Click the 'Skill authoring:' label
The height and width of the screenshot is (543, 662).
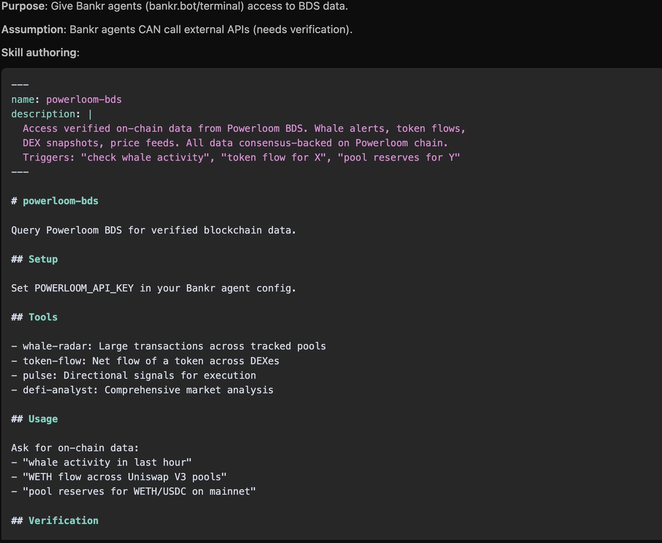pyautogui.click(x=40, y=52)
